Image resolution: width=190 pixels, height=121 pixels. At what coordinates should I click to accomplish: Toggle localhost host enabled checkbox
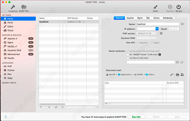click(65, 22)
